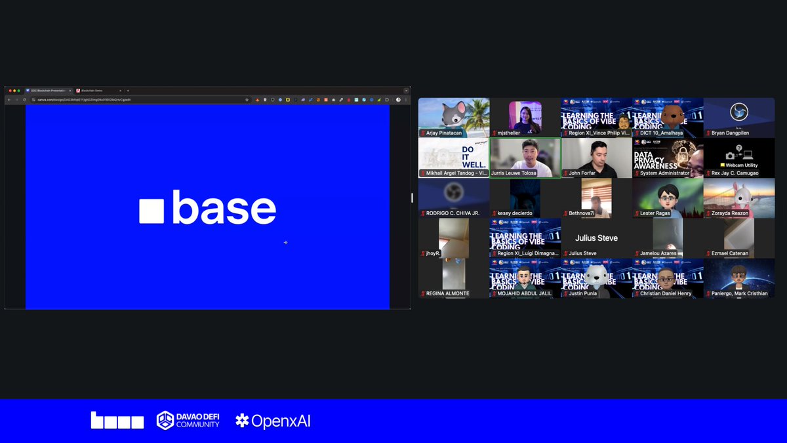Screen dimensions: 787x443
Task: Open the browser profile avatar
Action: (397, 100)
